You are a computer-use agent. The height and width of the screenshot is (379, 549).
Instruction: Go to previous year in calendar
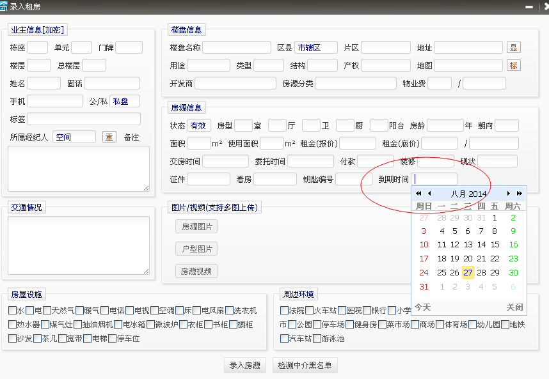(x=418, y=194)
